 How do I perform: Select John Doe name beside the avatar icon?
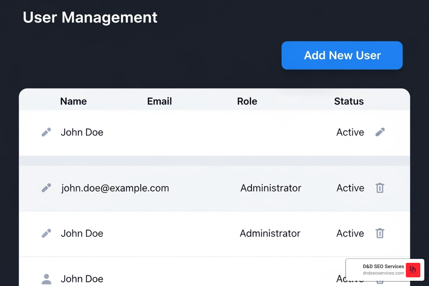[x=82, y=279]
